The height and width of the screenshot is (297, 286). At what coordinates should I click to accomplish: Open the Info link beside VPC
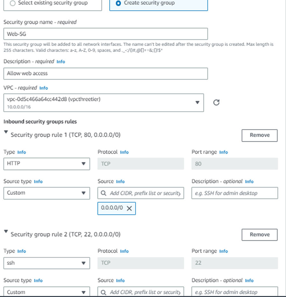pyautogui.click(x=44, y=88)
